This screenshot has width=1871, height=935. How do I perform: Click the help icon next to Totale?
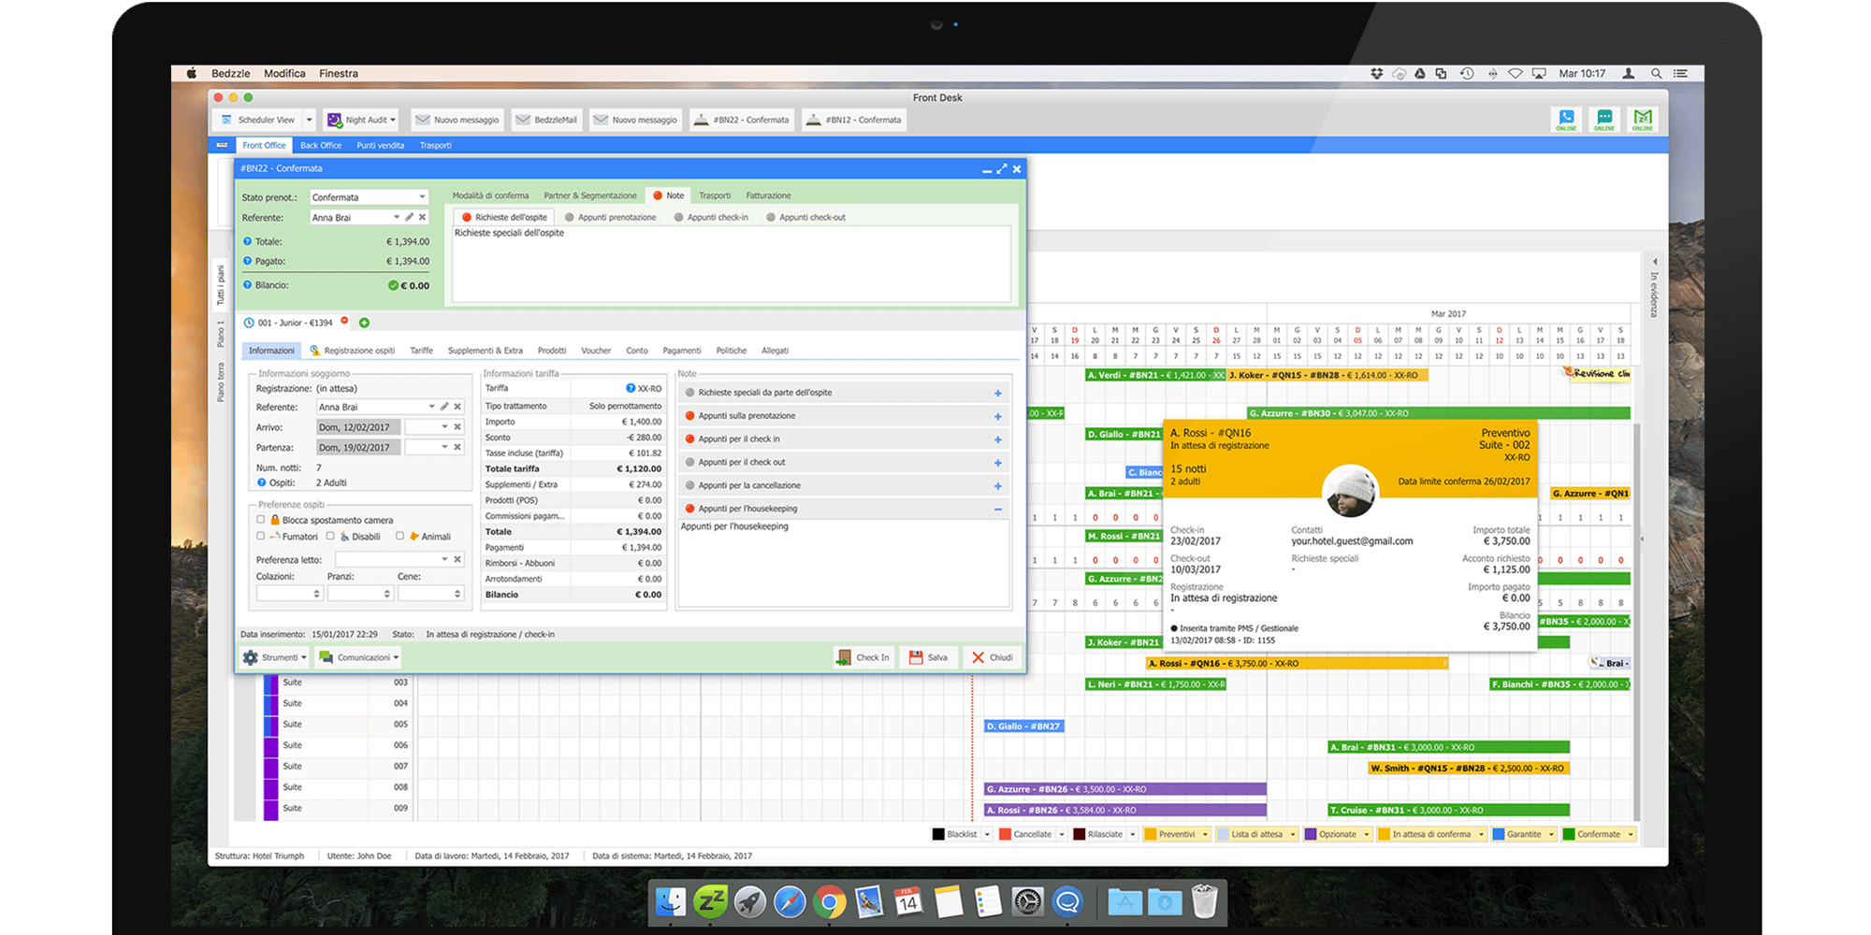pos(248,241)
